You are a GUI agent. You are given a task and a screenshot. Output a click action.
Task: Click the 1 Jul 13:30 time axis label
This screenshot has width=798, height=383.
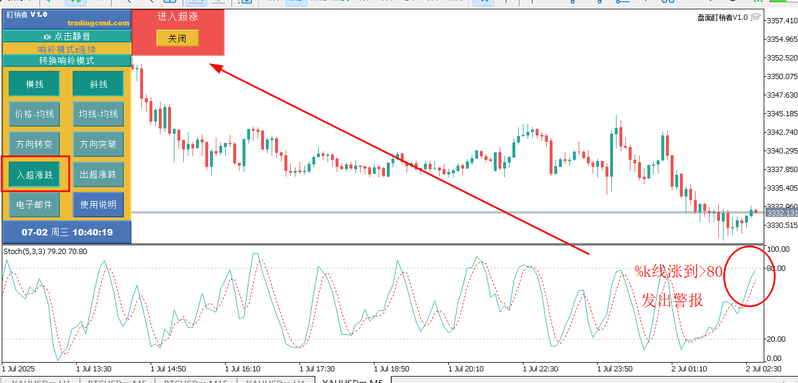(x=94, y=368)
